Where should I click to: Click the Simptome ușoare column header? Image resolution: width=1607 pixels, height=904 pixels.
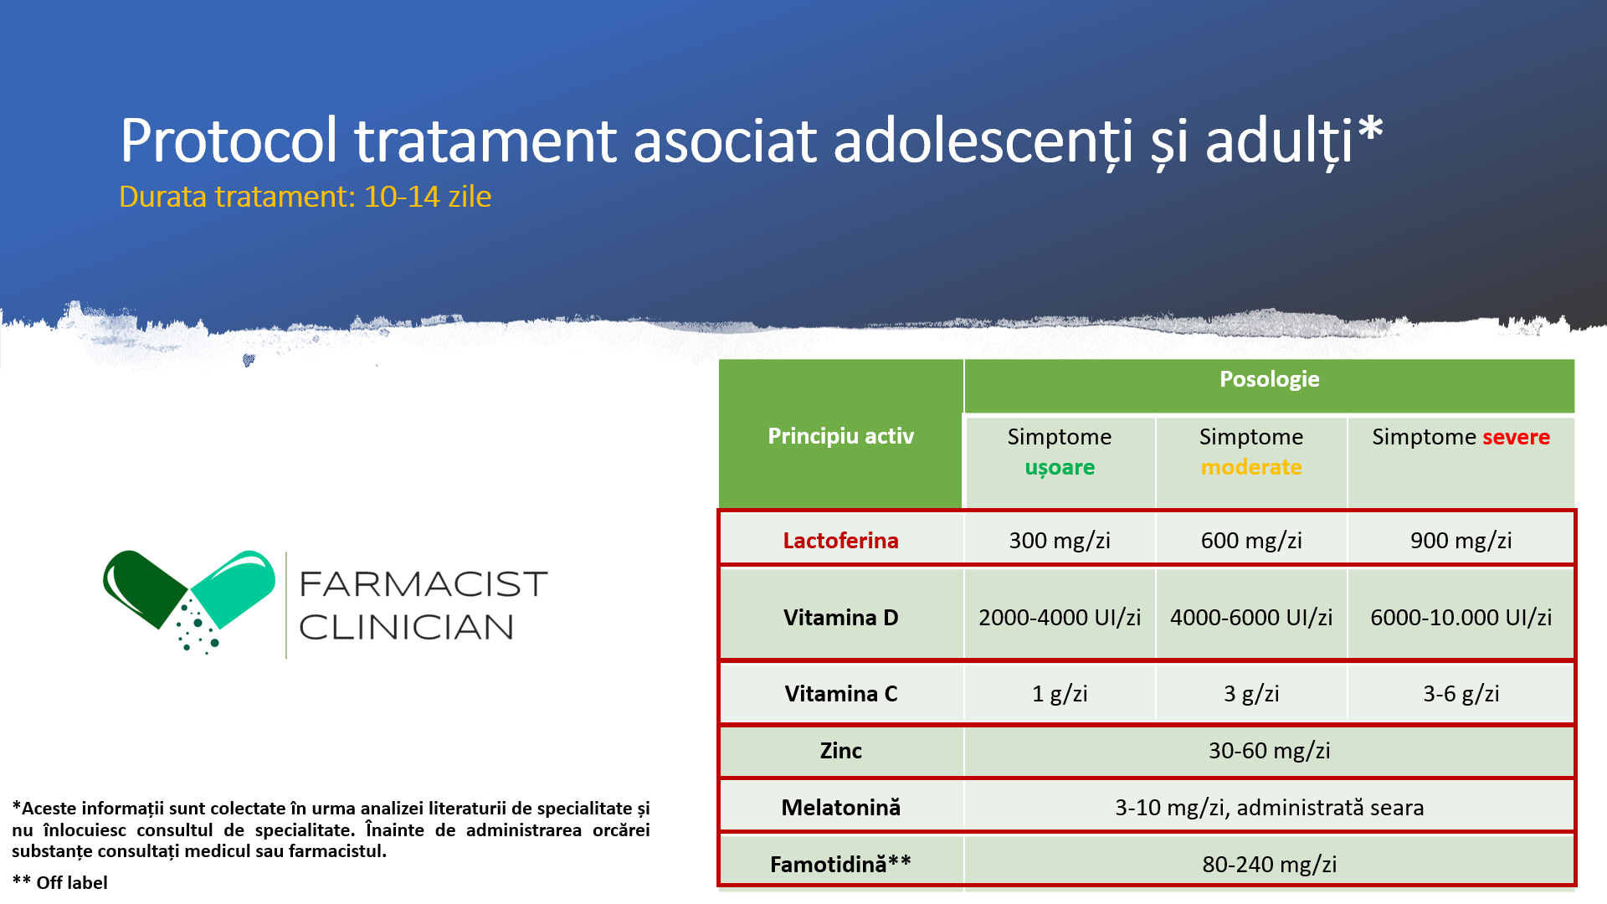pos(1059,452)
